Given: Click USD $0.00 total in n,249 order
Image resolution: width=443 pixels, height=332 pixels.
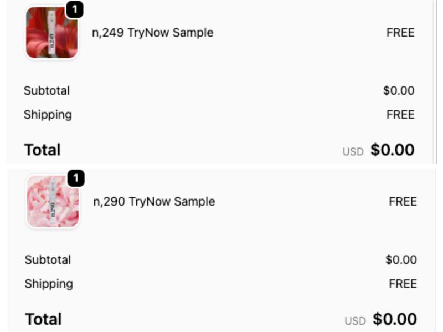Looking at the screenshot, I should point(392,150).
